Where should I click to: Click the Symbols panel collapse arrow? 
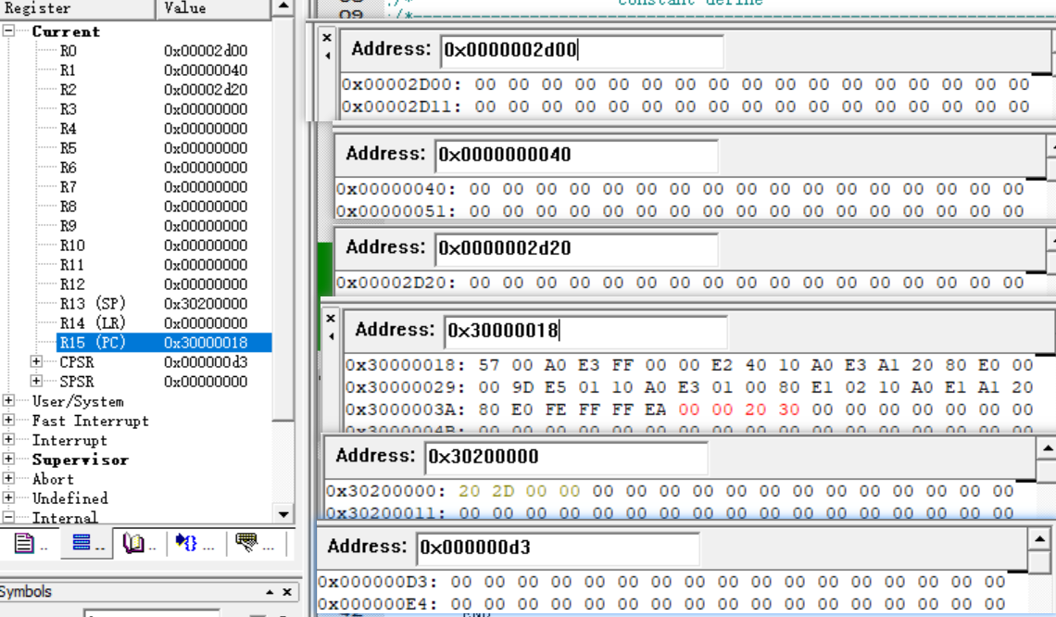tap(270, 592)
